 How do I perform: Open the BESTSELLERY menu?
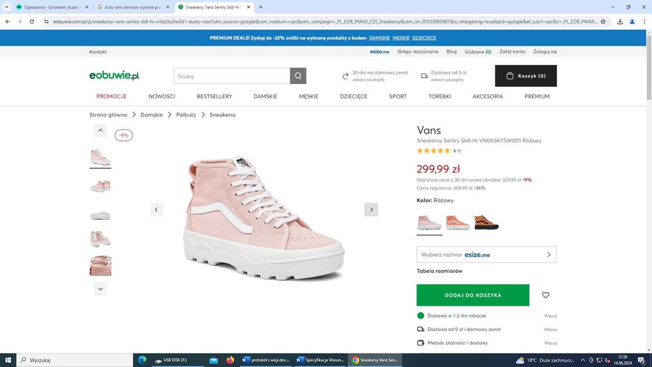pyautogui.click(x=215, y=96)
